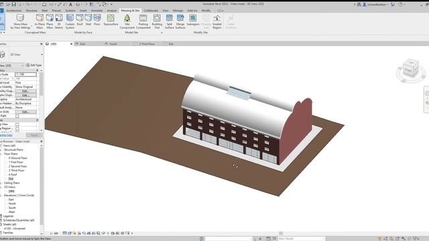Click the View Scale 1 : 100 field

click(25, 74)
